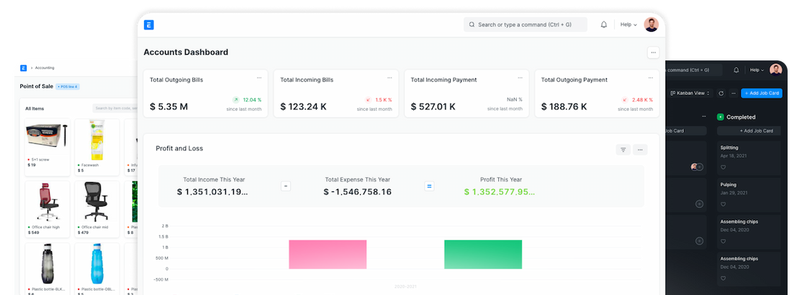Click the ERPNext logo in Accounts Dashboard header
Screen dimensions: 802x295
tap(149, 24)
